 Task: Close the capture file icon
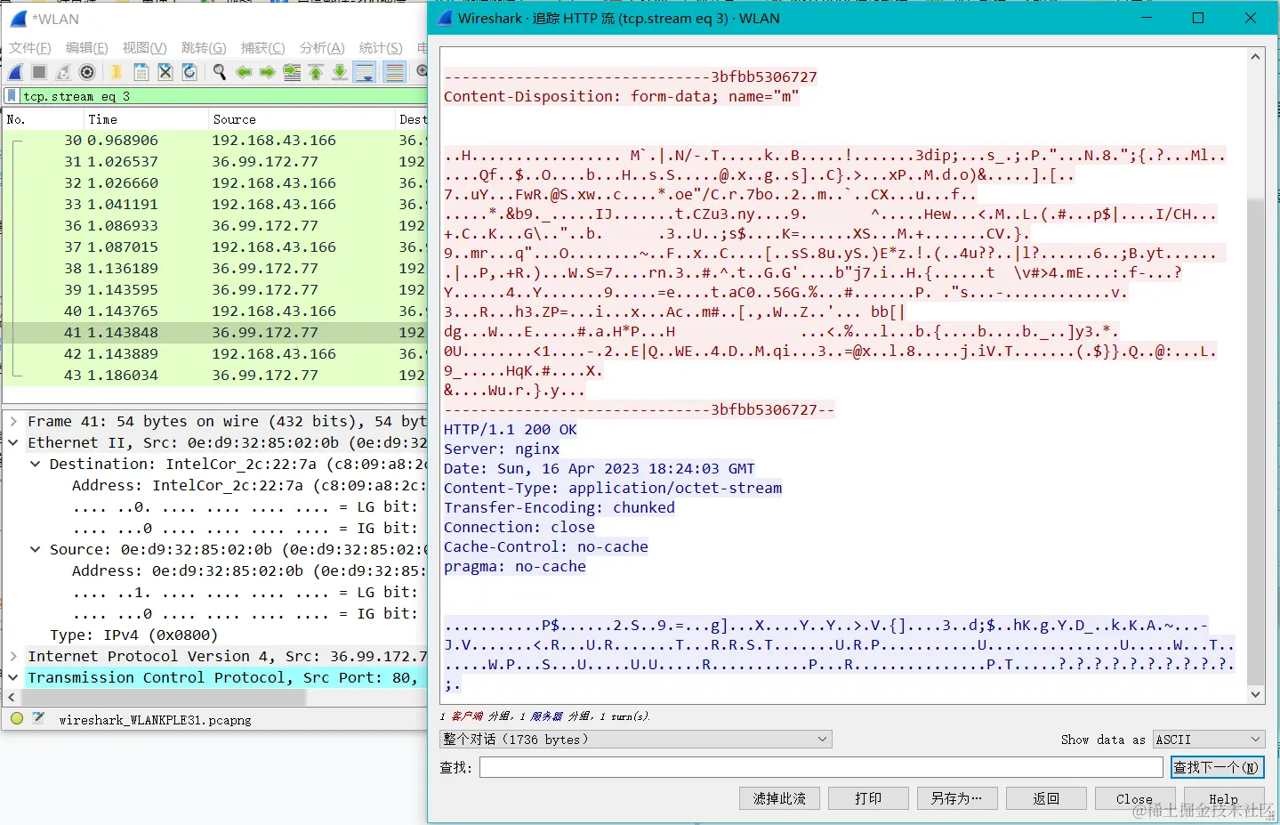coord(165,72)
